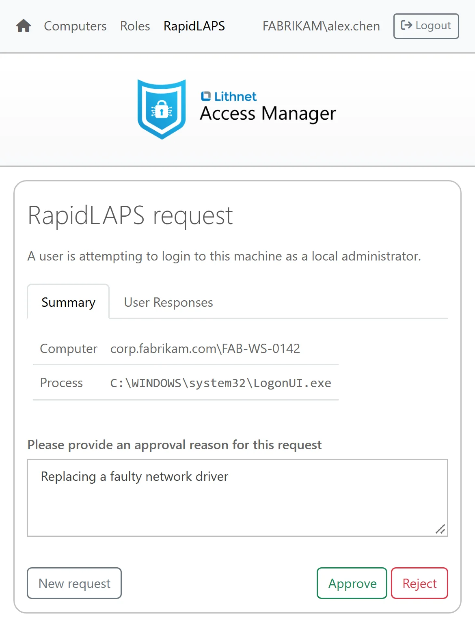Go to the home page icon
The height and width of the screenshot is (633, 475).
pyautogui.click(x=24, y=26)
